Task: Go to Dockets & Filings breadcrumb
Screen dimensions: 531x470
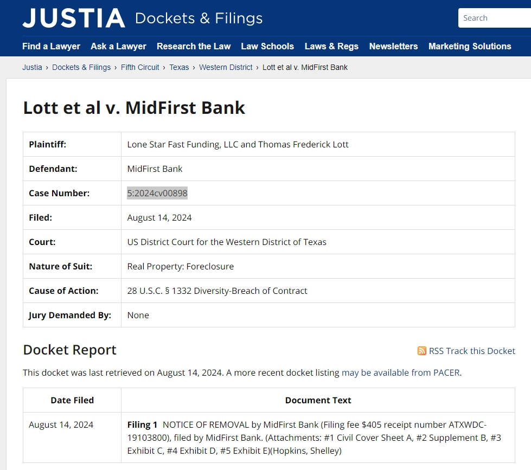Action: [81, 67]
